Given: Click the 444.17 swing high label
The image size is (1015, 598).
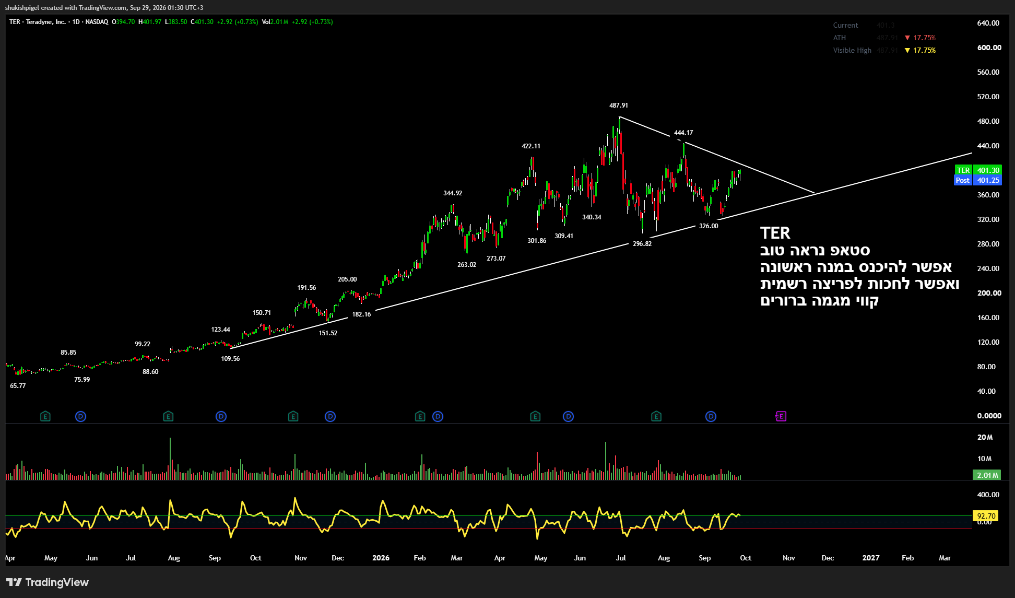Looking at the screenshot, I should [683, 133].
